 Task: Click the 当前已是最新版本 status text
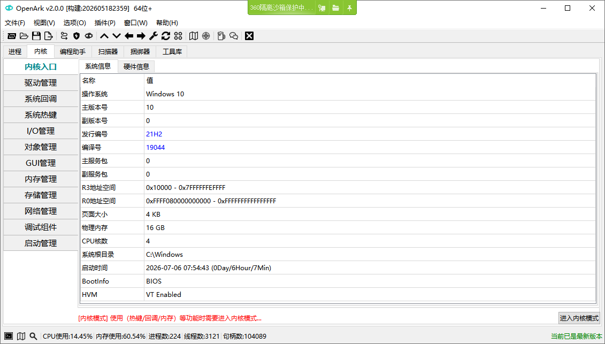click(x=577, y=337)
